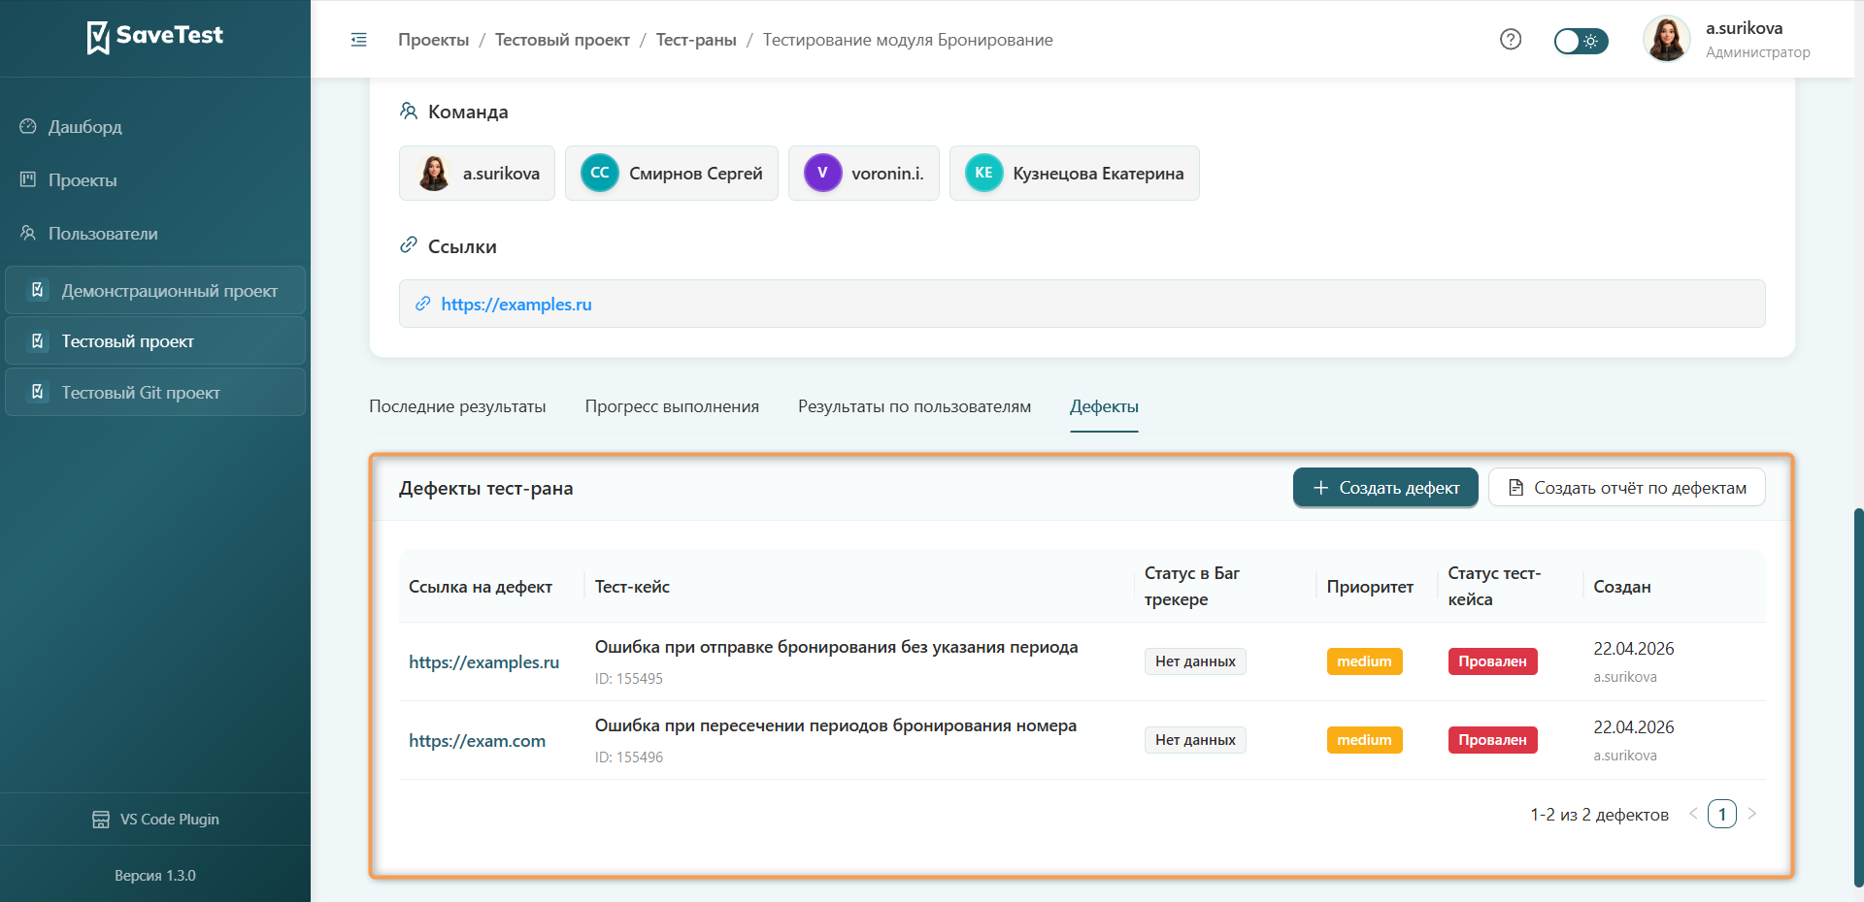Viewport: 1864px width, 902px height.
Task: Go to next page arrow
Action: point(1751,814)
